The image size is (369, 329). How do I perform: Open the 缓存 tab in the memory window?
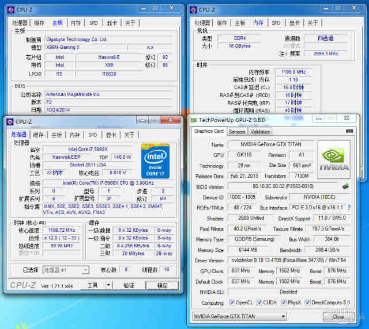point(221,23)
